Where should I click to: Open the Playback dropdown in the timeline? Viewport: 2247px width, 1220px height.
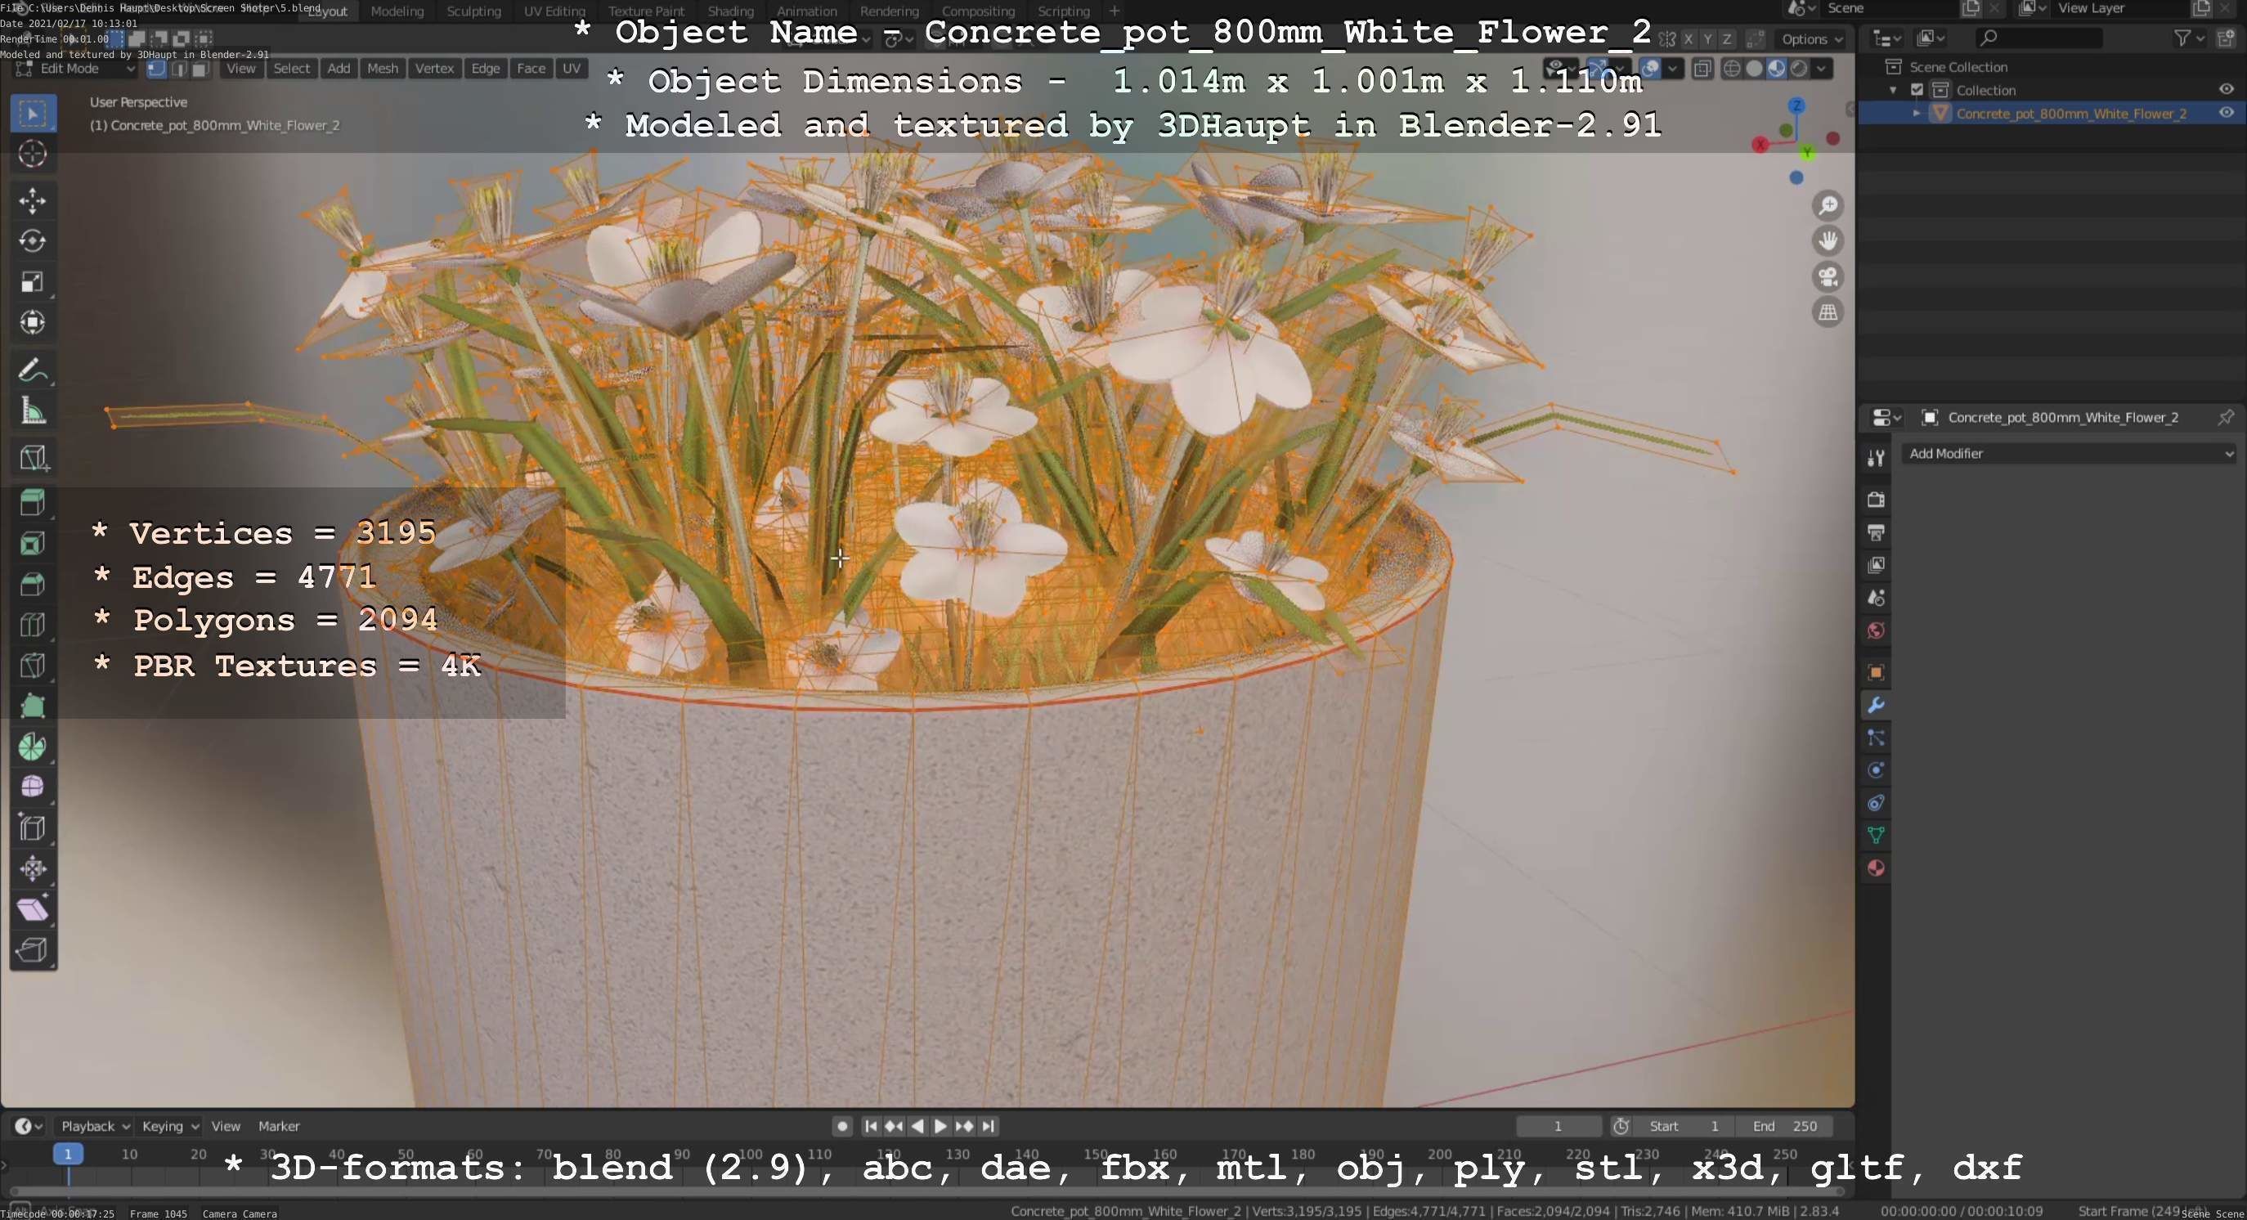[x=95, y=1126]
